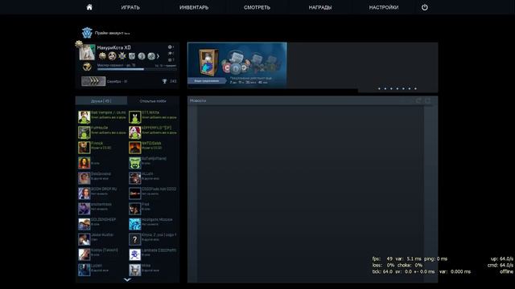This screenshot has width=515, height=289.
Task: Click the trophy wins icon
Action: (x=164, y=81)
